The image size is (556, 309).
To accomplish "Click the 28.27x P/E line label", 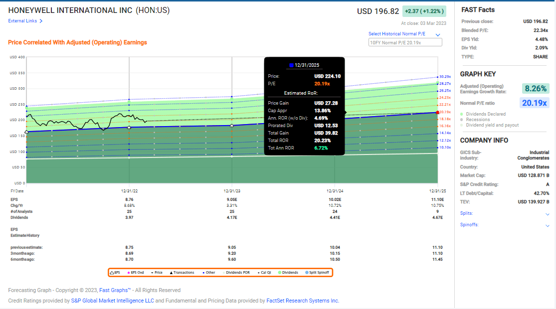I will 445,84.
